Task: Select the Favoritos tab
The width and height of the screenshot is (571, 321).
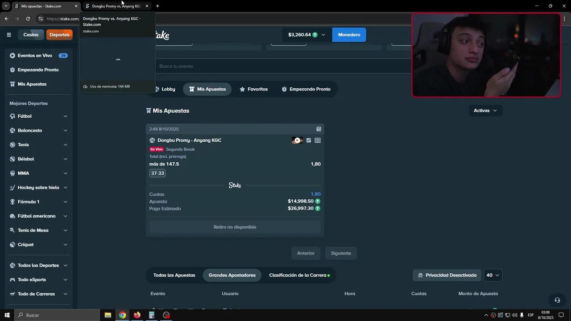Action: click(253, 89)
